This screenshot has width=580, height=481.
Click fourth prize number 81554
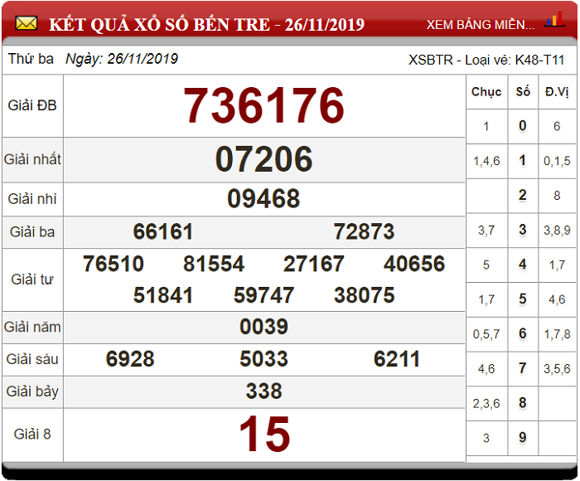(214, 264)
